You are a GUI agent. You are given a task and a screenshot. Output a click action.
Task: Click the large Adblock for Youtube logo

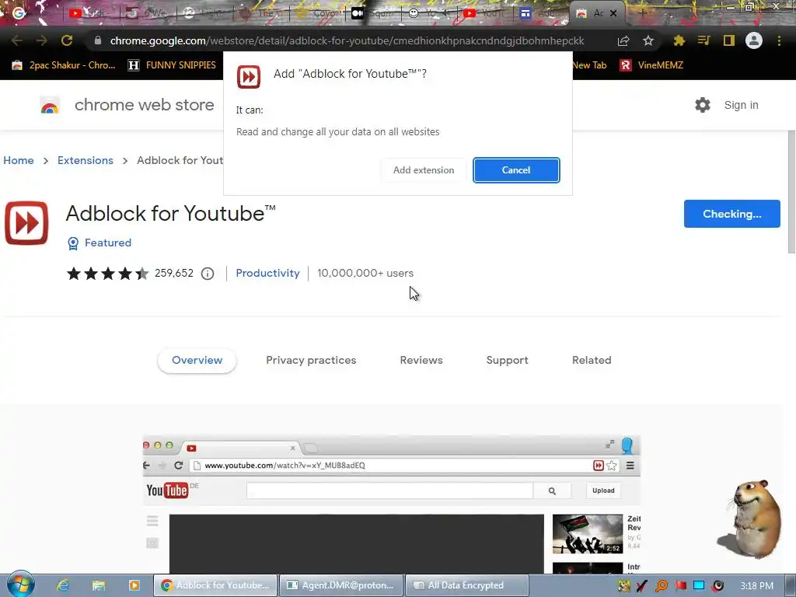coord(26,223)
